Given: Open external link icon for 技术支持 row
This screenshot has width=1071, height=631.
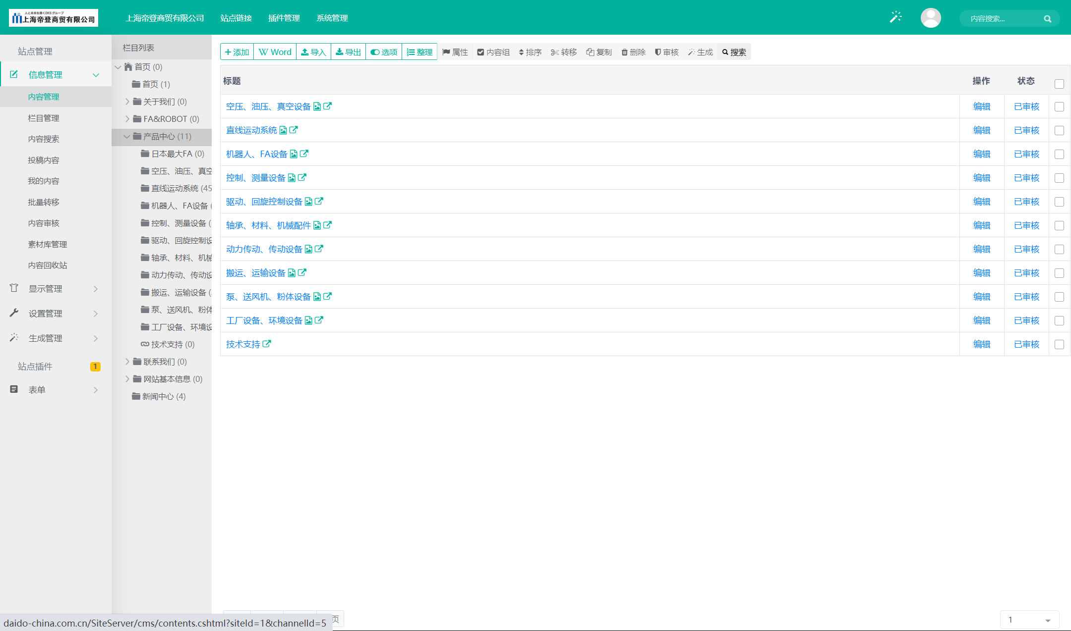Looking at the screenshot, I should pos(267,344).
